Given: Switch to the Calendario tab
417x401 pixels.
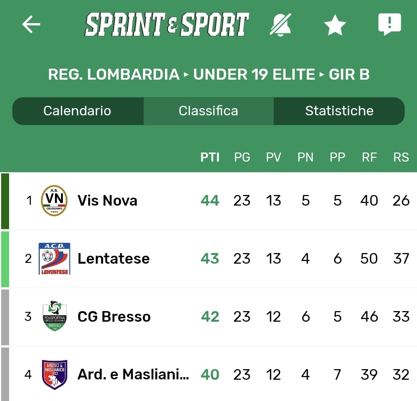Looking at the screenshot, I should pyautogui.click(x=77, y=111).
